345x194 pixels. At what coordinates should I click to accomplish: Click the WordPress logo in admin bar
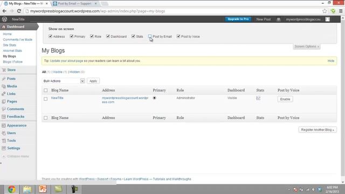4,19
